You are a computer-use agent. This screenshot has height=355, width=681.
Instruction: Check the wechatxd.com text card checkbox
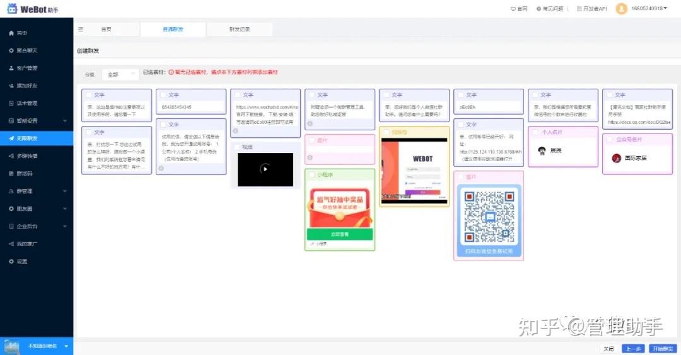coord(238,95)
